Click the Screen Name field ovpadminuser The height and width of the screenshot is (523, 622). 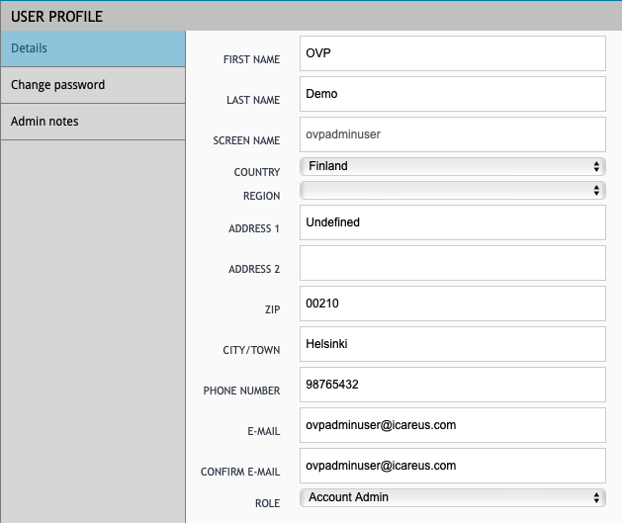pos(451,134)
